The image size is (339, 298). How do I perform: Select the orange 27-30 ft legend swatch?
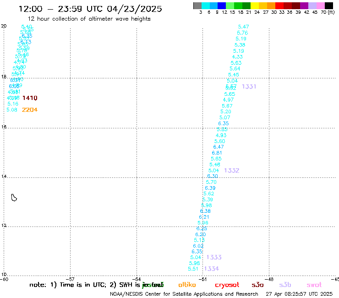pos(271,6)
